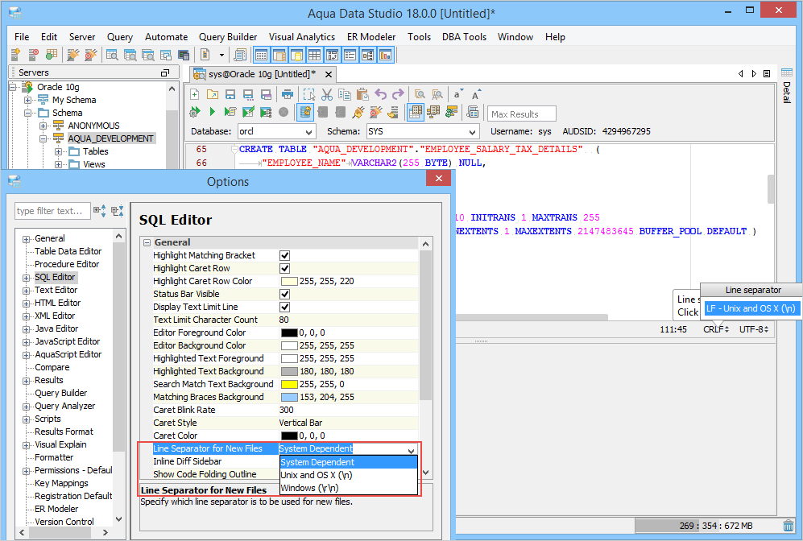
Task: Click the rectangular selection mode icon
Action: pos(309,94)
